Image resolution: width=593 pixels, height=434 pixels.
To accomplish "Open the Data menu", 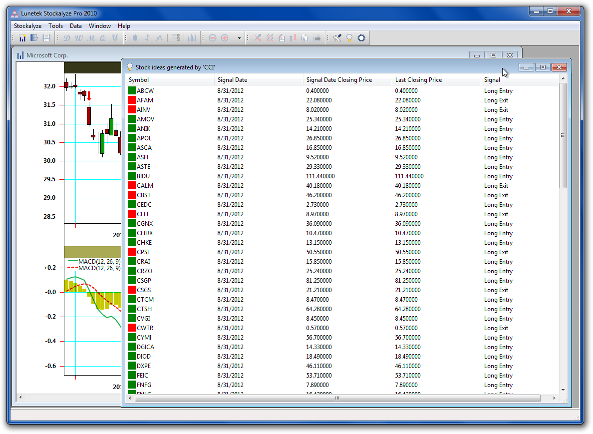I will (x=76, y=26).
